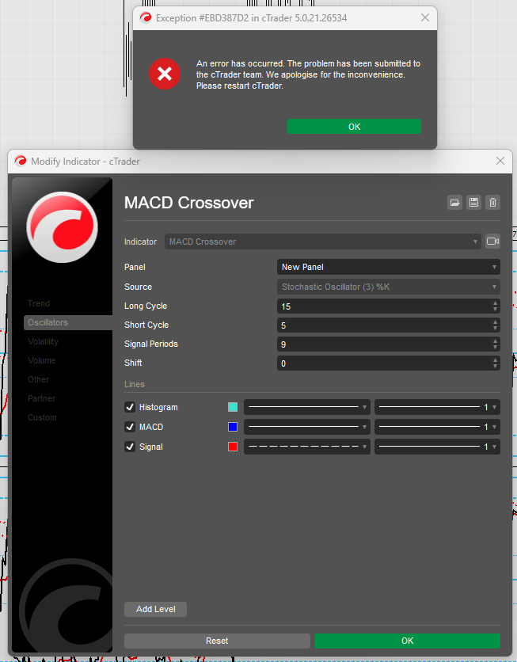Close the Modify Indicator window
Image resolution: width=517 pixels, height=662 pixels.
click(x=500, y=161)
